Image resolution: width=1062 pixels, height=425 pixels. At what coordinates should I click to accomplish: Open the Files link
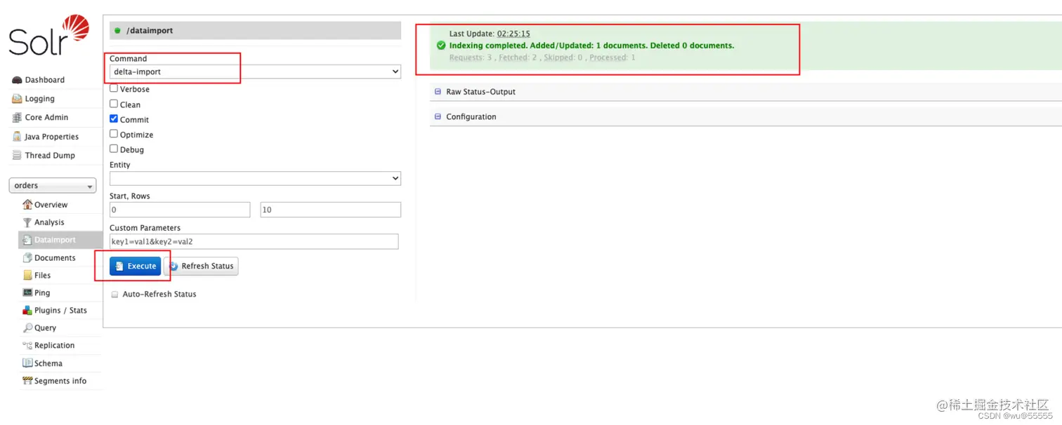43,275
